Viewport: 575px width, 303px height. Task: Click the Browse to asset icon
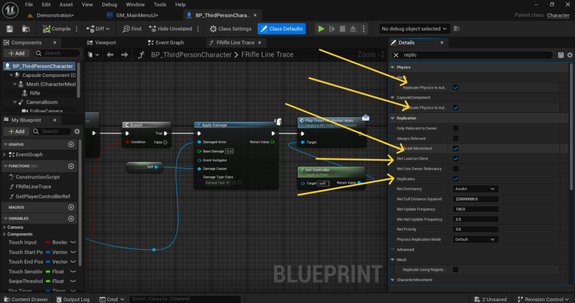pyautogui.click(x=26, y=29)
